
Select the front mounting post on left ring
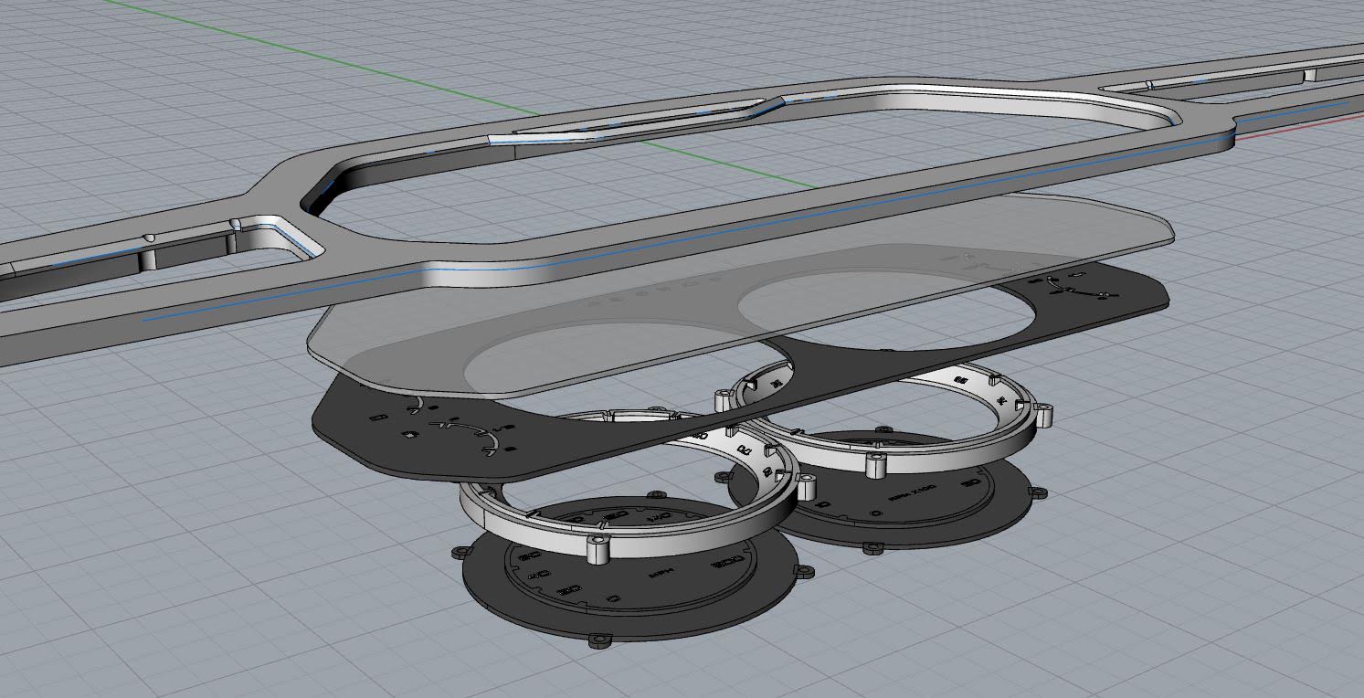[x=597, y=549]
